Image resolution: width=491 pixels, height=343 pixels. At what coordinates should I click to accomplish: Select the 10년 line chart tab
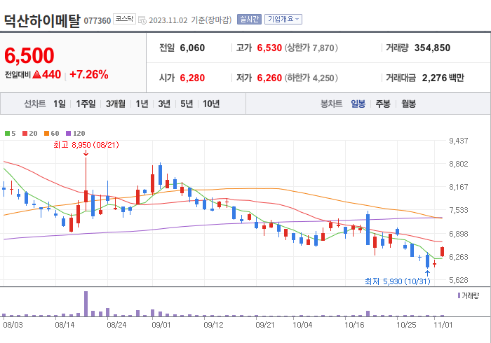tap(211, 104)
